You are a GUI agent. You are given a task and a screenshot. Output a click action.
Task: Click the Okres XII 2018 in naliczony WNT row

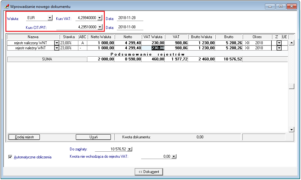(257, 43)
